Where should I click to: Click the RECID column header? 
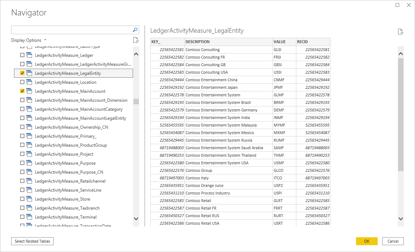click(x=313, y=42)
